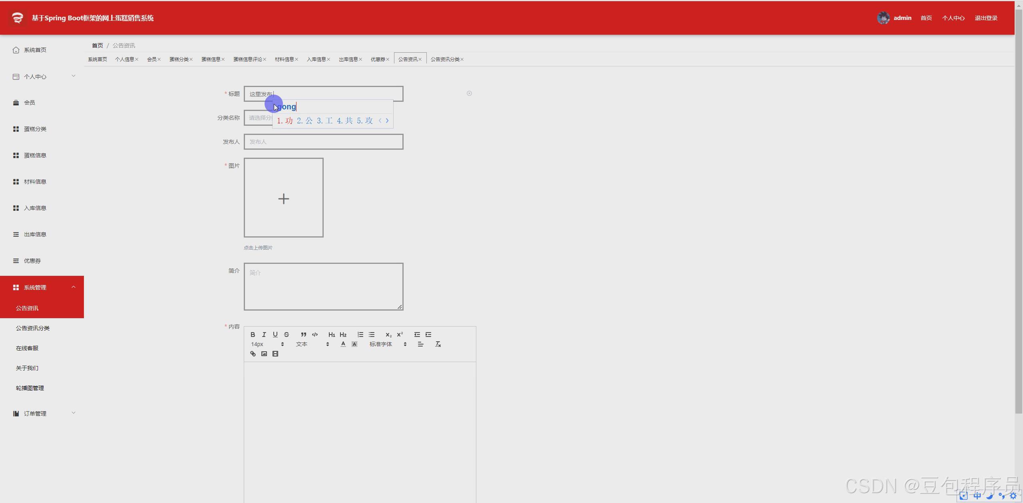Open the text color picker
This screenshot has width=1023, height=503.
click(x=343, y=344)
